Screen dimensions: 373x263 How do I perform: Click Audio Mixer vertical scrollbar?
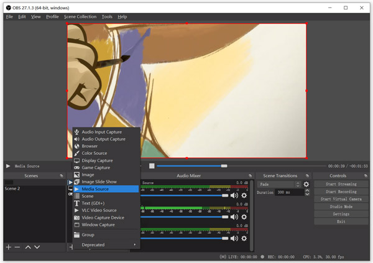tap(252, 215)
